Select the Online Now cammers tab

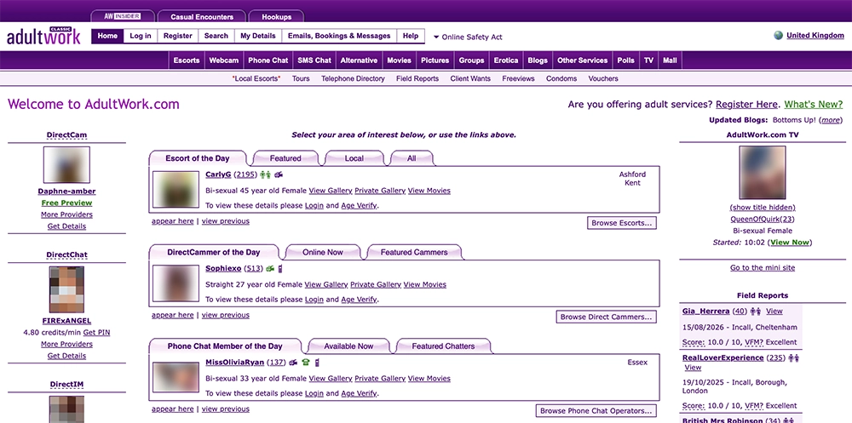(x=323, y=253)
